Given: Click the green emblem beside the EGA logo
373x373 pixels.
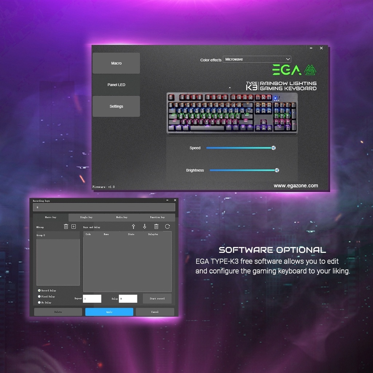Looking at the screenshot, I should (x=311, y=69).
